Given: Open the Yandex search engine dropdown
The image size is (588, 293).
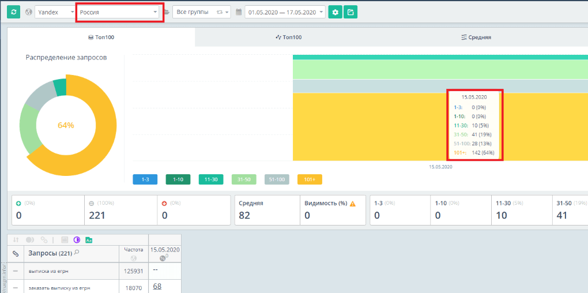Looking at the screenshot, I should [x=55, y=12].
